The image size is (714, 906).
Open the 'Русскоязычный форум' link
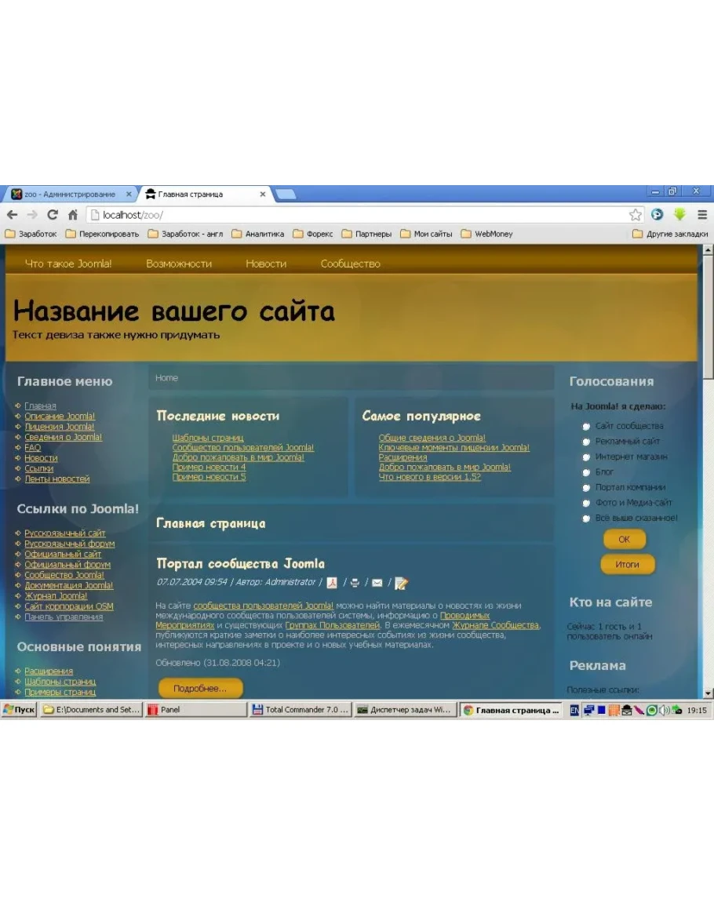click(69, 544)
